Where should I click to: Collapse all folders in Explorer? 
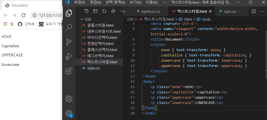point(113,11)
